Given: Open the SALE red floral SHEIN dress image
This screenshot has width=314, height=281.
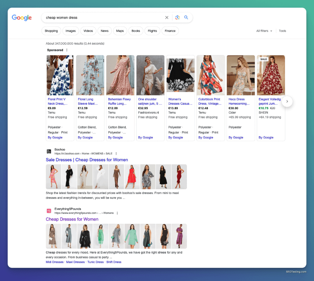Looking at the screenshot, I should click(x=271, y=75).
